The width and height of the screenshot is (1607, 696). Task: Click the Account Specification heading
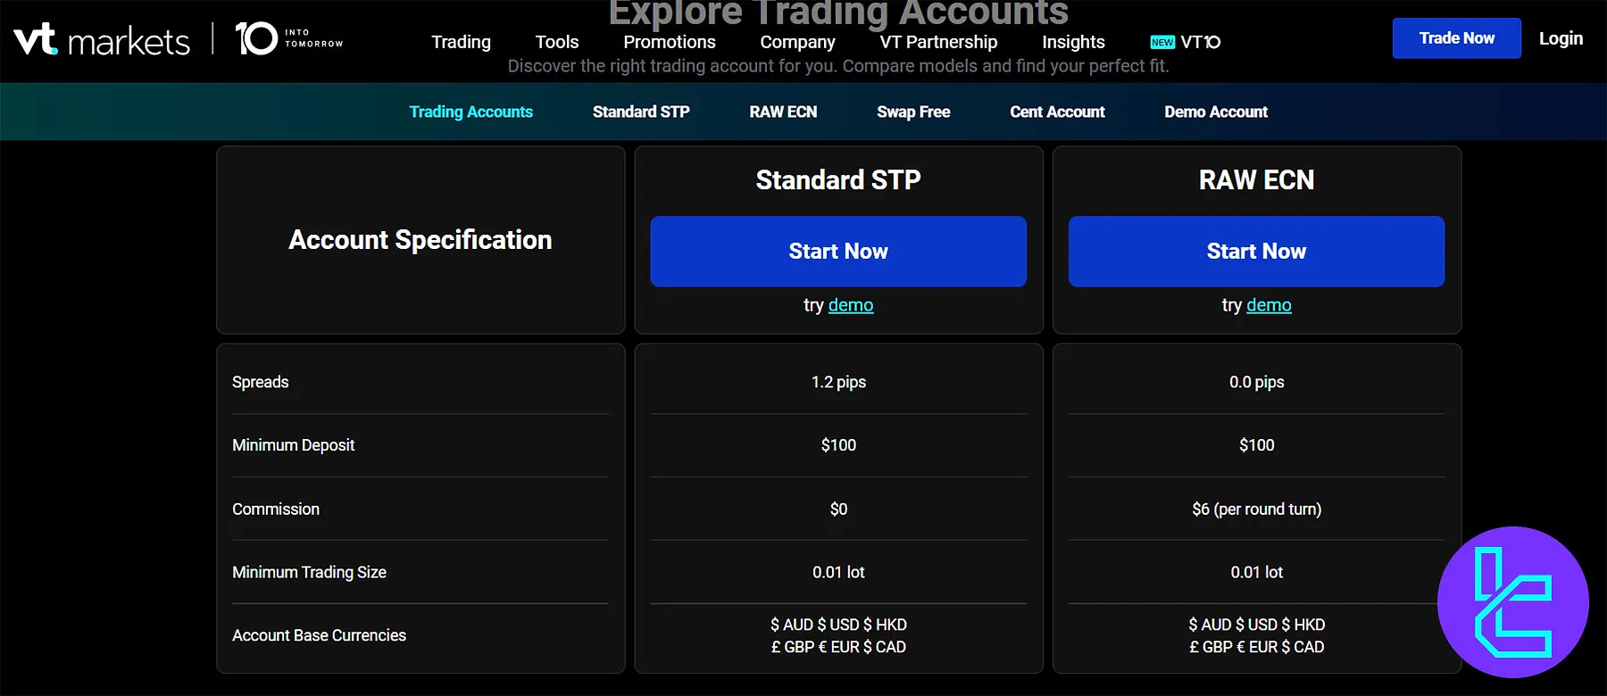420,240
